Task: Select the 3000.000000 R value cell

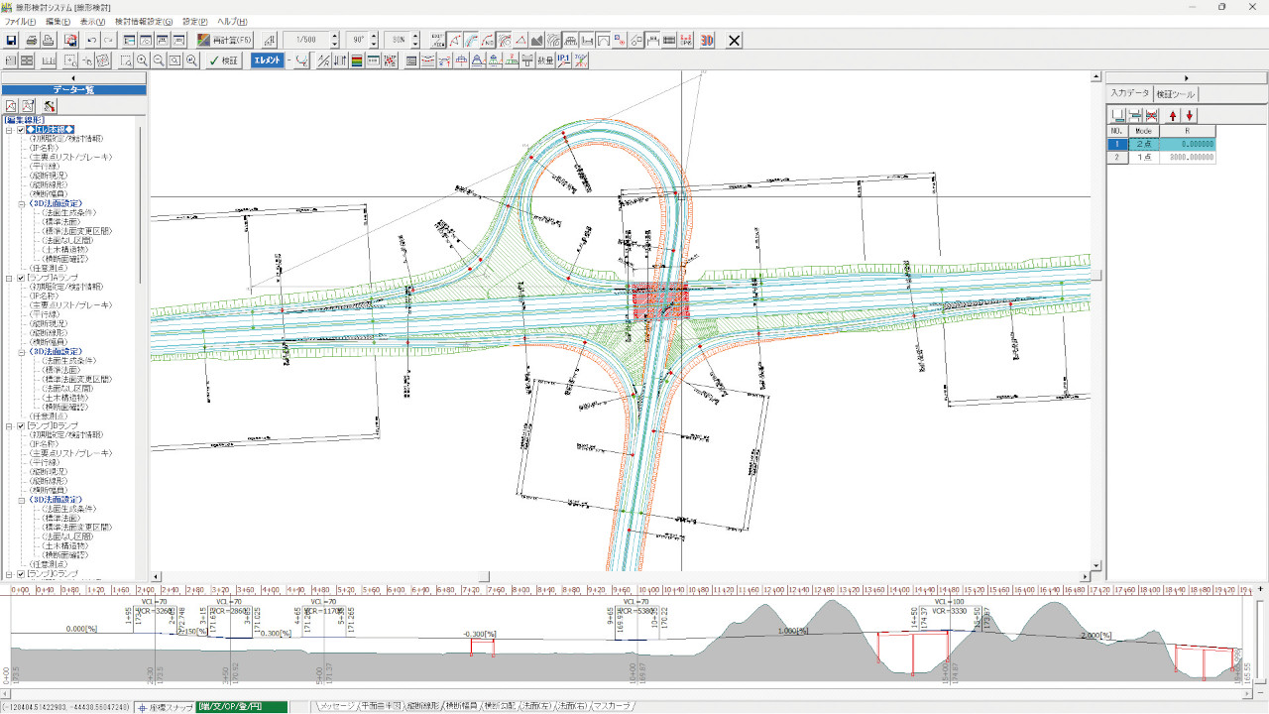Action: [x=1188, y=157]
